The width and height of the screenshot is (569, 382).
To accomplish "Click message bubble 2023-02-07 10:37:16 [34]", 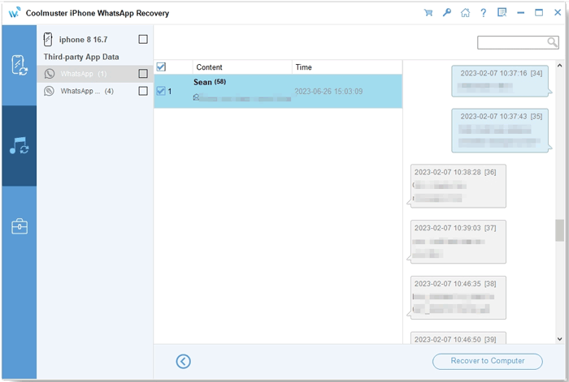I will (500, 81).
